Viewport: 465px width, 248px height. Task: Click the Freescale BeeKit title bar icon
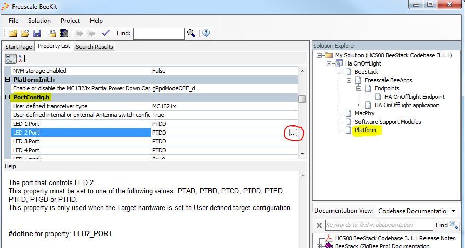[5, 6]
